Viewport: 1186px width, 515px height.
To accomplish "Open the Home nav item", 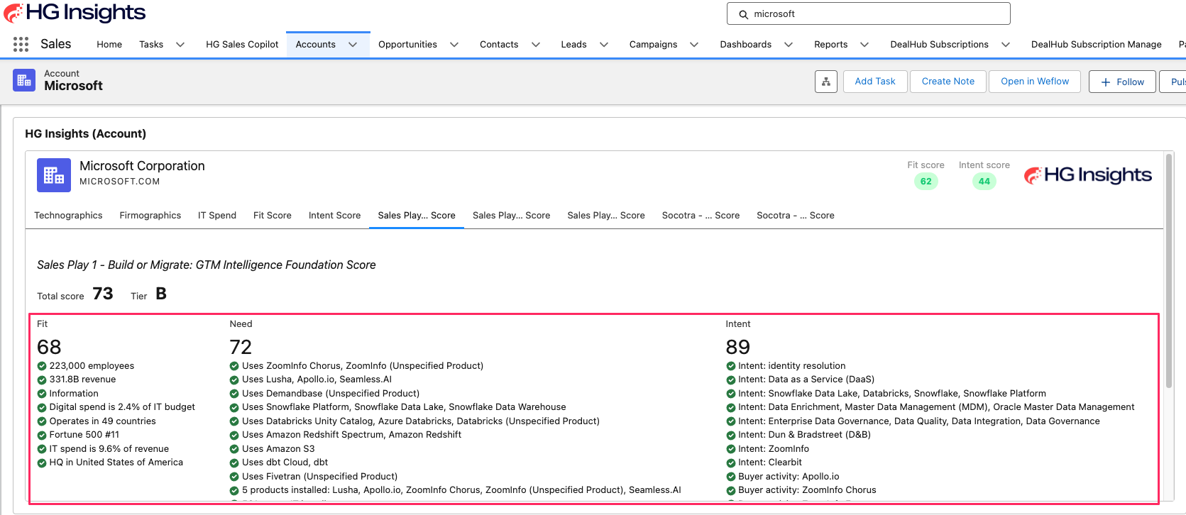I will pyautogui.click(x=109, y=45).
